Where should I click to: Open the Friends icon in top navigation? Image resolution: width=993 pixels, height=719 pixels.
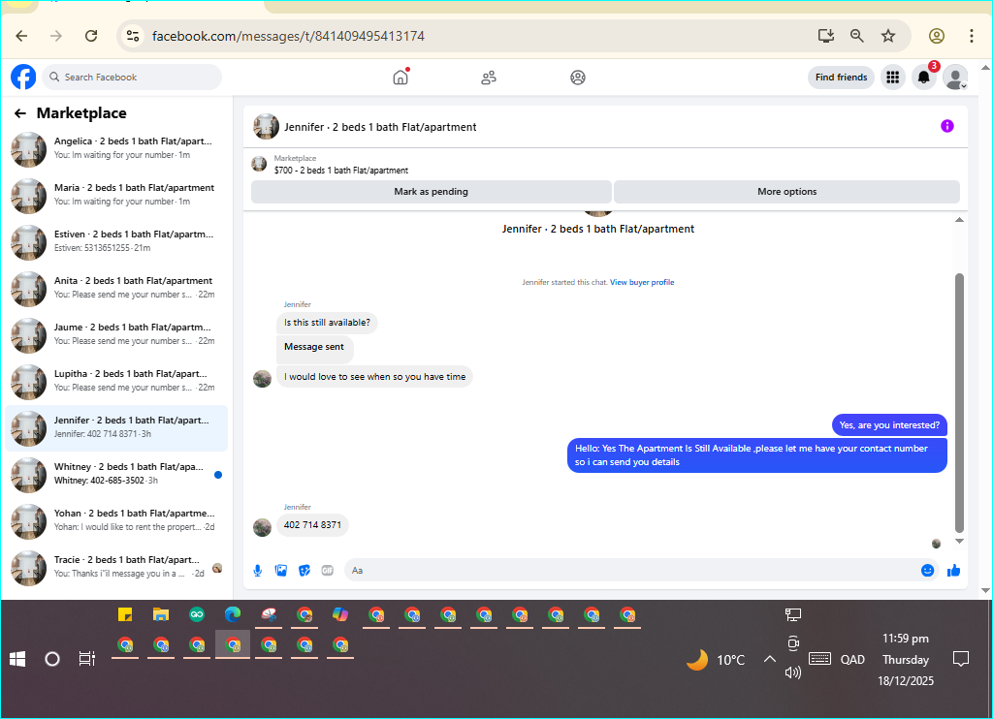tap(489, 78)
